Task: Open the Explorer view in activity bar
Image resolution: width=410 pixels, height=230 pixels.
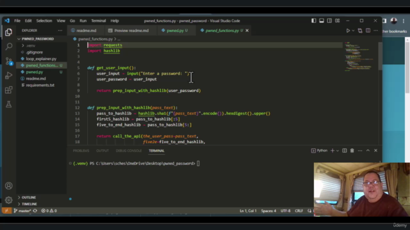Action: 8,32
